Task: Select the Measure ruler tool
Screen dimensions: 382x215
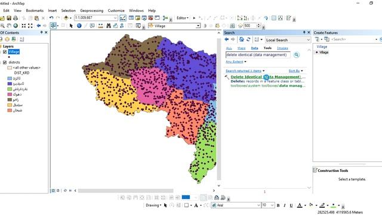Action: point(100,26)
